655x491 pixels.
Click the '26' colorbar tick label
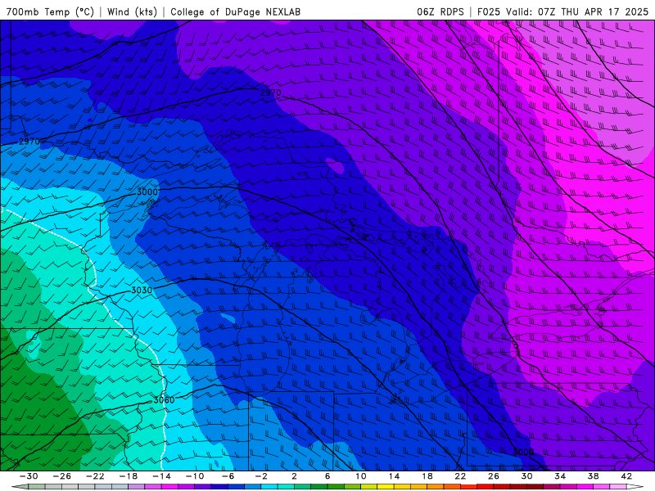(494, 476)
